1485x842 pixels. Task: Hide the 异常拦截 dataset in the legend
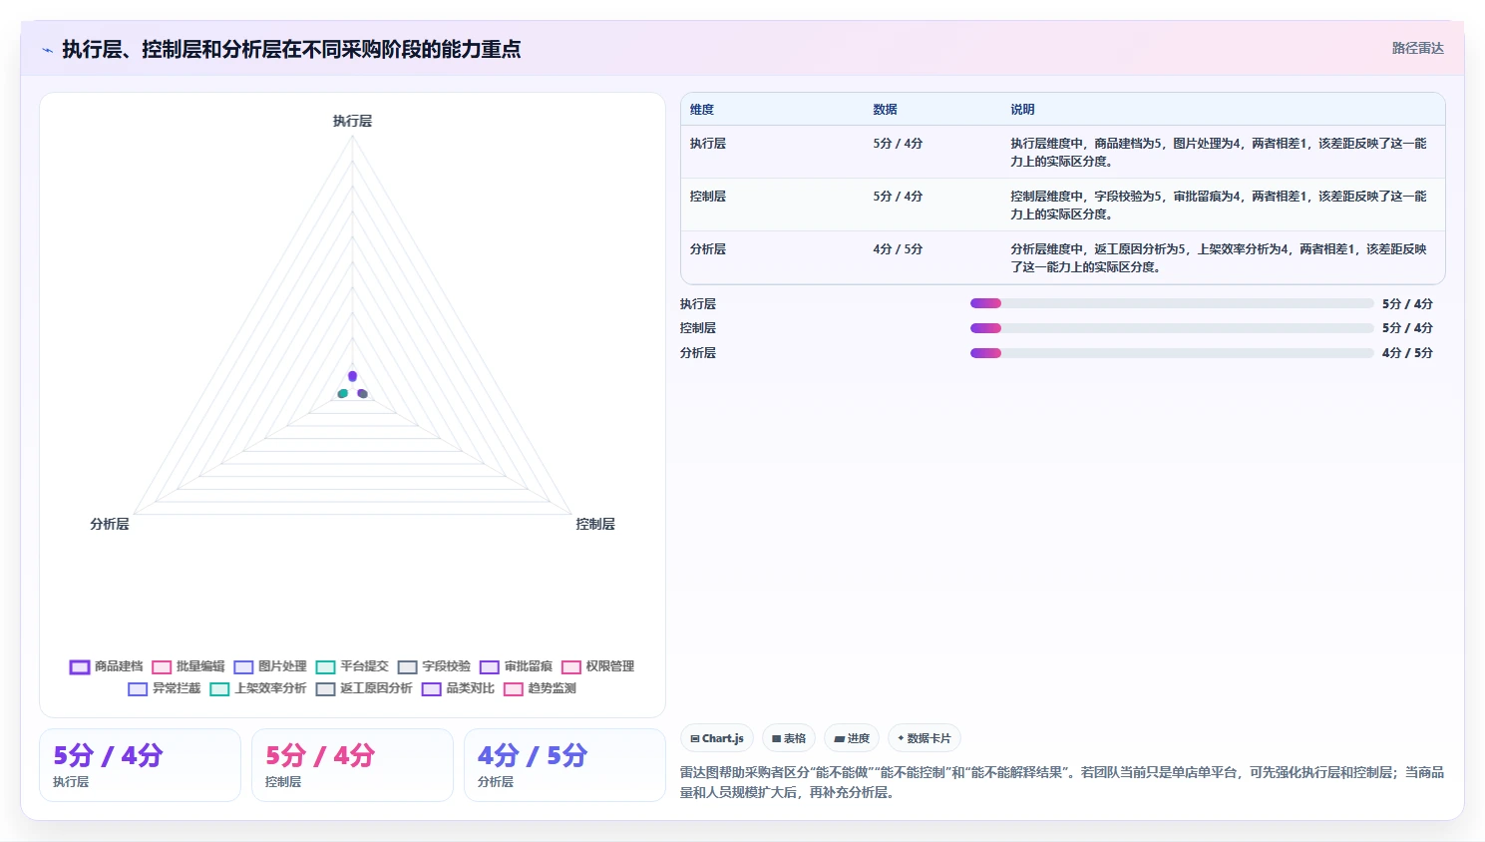click(x=165, y=688)
